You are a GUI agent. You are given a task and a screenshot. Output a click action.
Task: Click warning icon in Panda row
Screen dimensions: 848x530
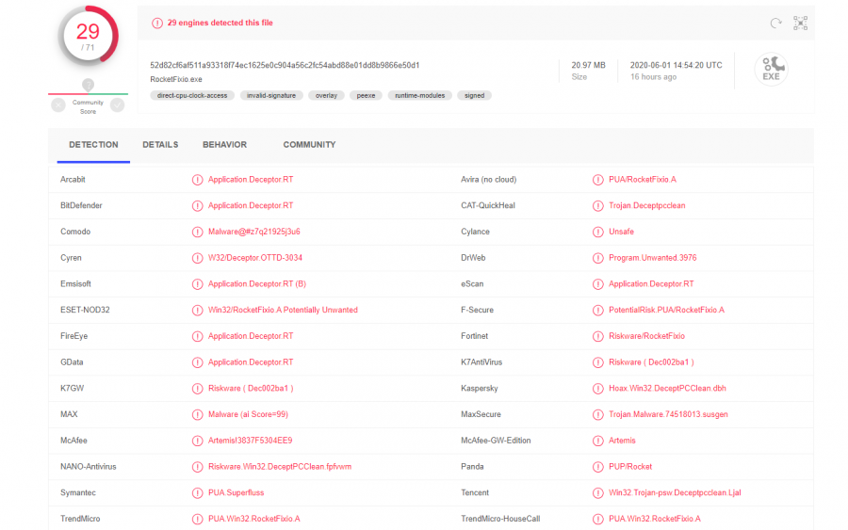tap(597, 467)
